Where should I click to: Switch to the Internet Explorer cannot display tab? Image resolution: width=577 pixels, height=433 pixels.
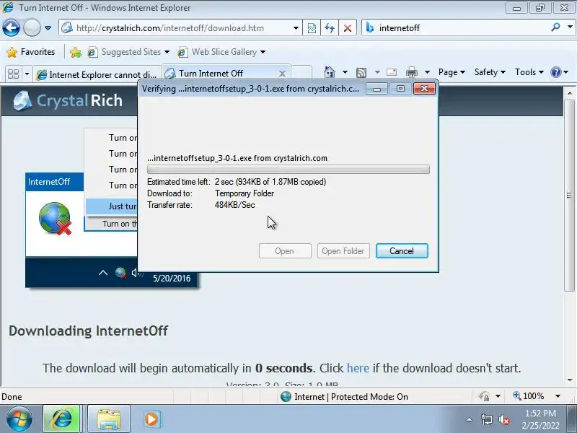(x=97, y=74)
